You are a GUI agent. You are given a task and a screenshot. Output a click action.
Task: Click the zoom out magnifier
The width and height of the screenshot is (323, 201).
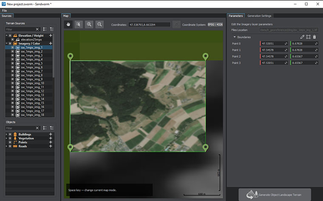pyautogui.click(x=99, y=25)
